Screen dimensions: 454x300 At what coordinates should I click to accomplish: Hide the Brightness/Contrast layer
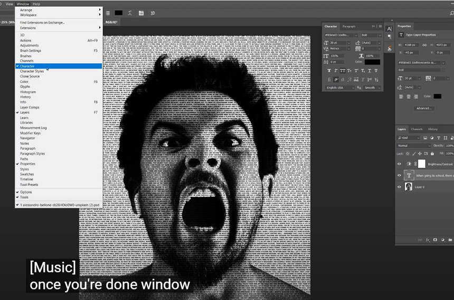point(399,164)
